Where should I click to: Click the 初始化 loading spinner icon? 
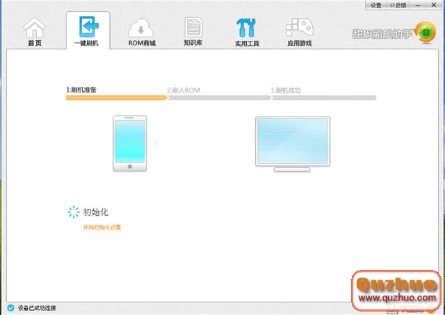pos(74,212)
